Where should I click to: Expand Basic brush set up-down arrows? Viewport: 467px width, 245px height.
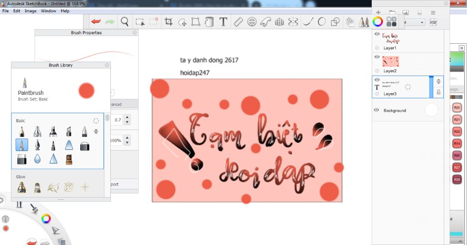(x=96, y=131)
